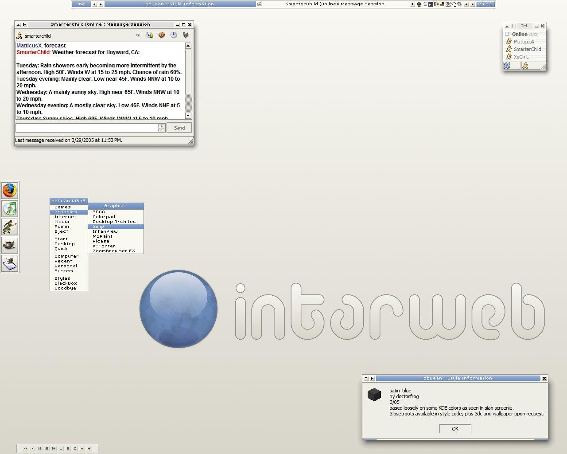This screenshot has height=454, width=567.
Task: Close the Style Information dialog
Action: 544,378
